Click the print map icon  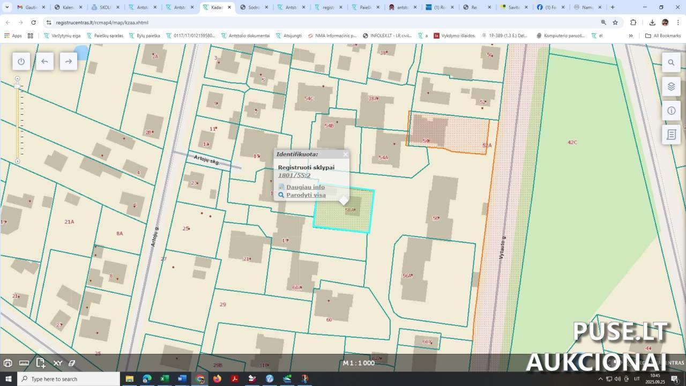(8, 363)
